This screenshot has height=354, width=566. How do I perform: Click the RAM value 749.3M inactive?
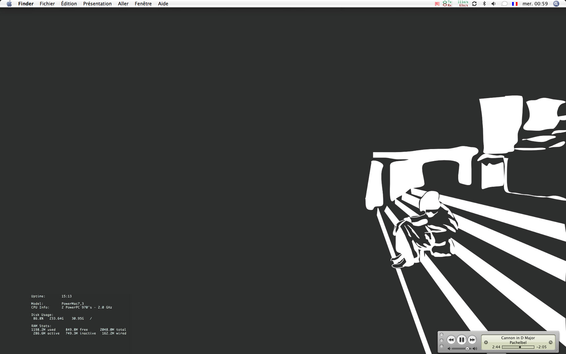pyautogui.click(x=81, y=333)
